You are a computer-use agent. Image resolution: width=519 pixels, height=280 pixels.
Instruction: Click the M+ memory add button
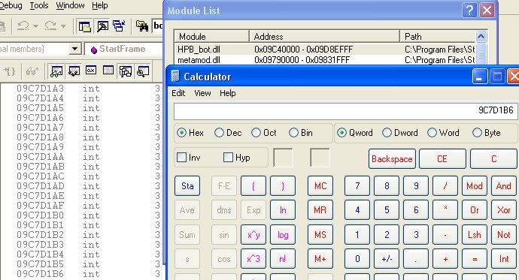point(320,259)
